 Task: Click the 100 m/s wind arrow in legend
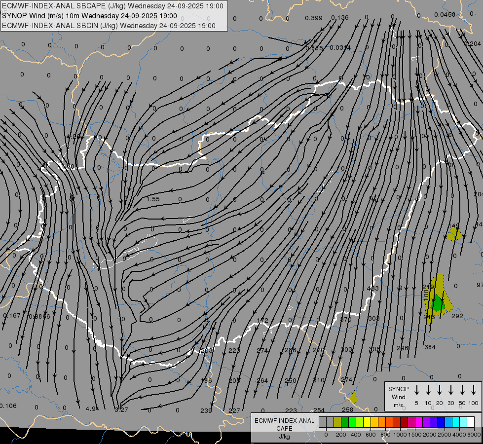474,390
